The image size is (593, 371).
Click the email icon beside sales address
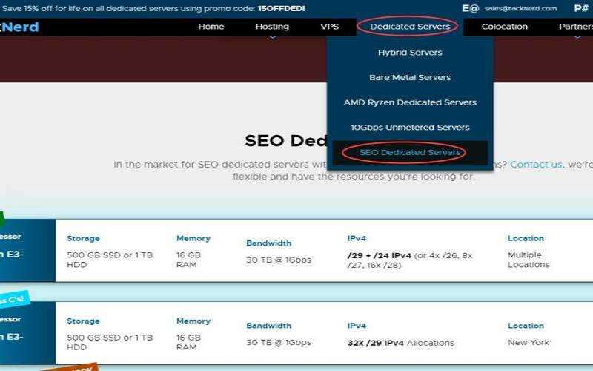click(470, 8)
